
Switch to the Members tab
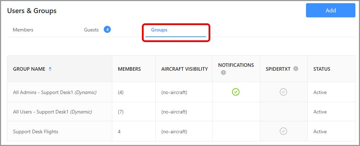pyautogui.click(x=23, y=30)
